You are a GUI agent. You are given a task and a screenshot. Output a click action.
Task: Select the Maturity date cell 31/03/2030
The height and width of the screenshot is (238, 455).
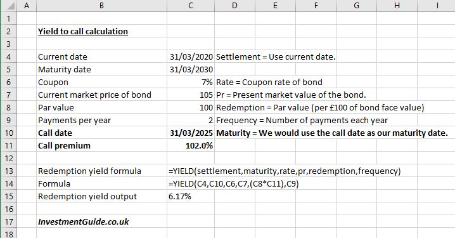click(191, 69)
